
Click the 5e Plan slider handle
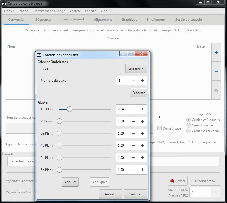(x=59, y=158)
